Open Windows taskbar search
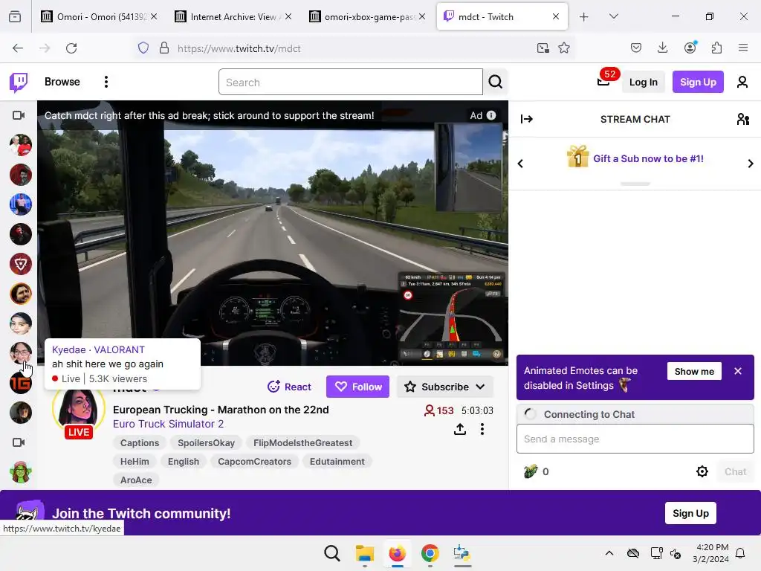The image size is (761, 571). (332, 553)
